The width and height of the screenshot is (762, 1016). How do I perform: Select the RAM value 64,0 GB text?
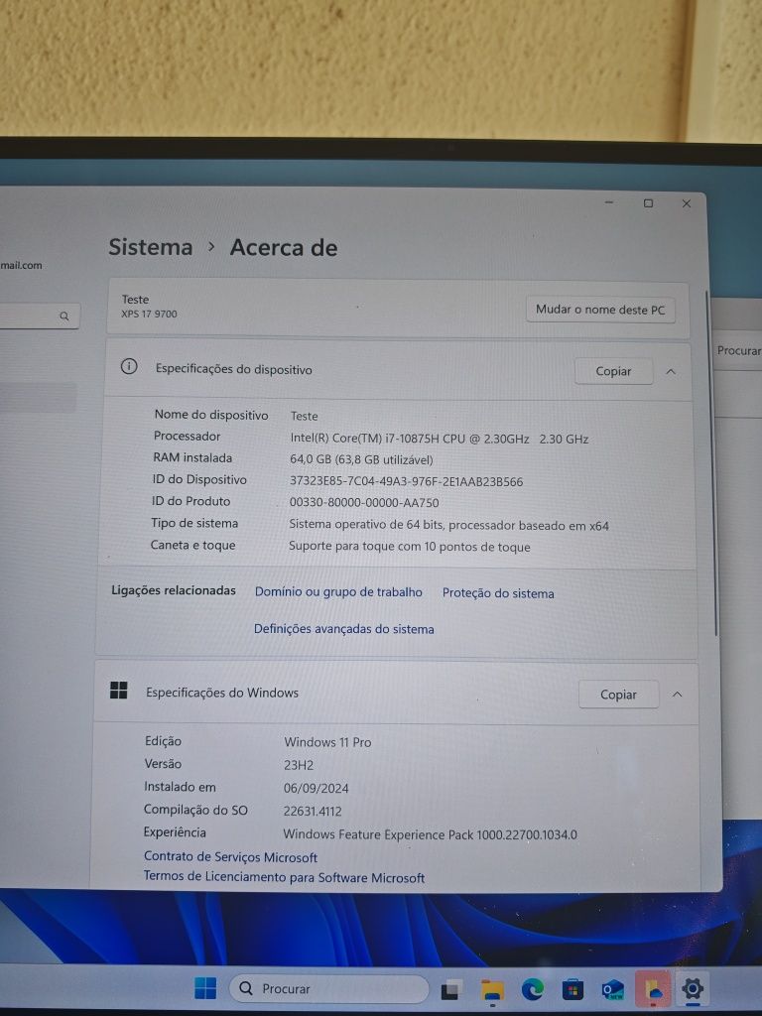point(361,460)
